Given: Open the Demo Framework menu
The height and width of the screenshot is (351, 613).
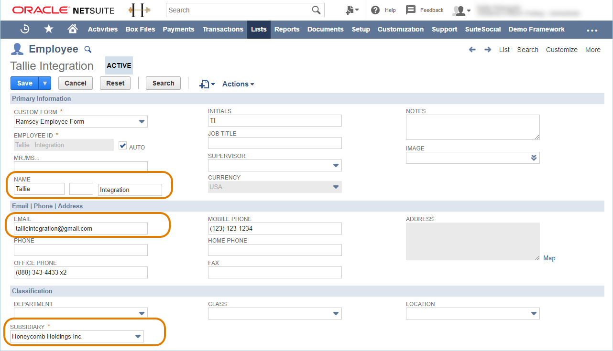Looking at the screenshot, I should point(536,29).
